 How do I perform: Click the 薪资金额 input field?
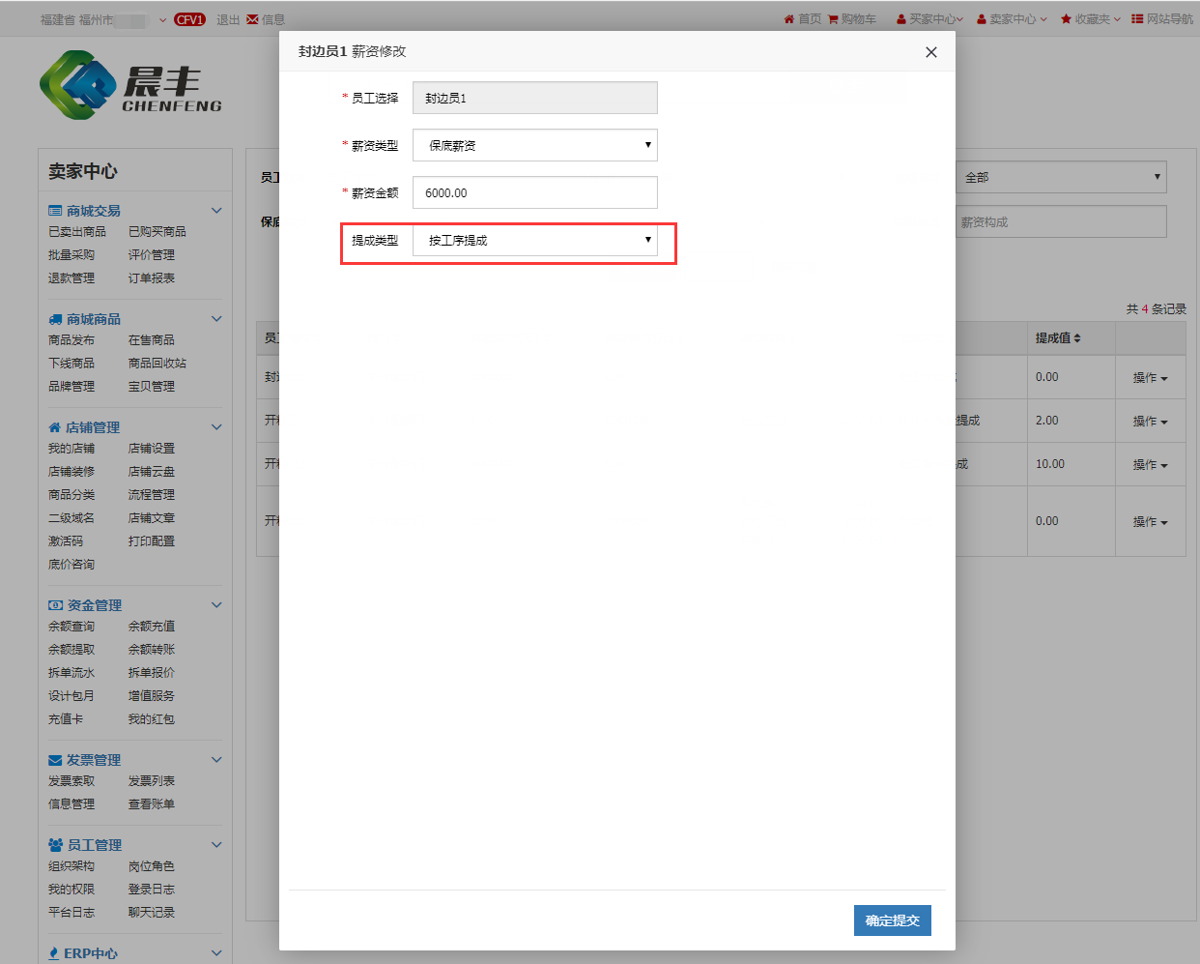click(534, 192)
